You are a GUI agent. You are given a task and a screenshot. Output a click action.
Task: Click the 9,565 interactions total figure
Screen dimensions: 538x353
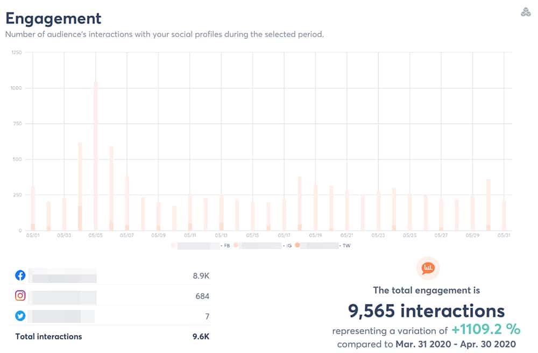pos(427,310)
